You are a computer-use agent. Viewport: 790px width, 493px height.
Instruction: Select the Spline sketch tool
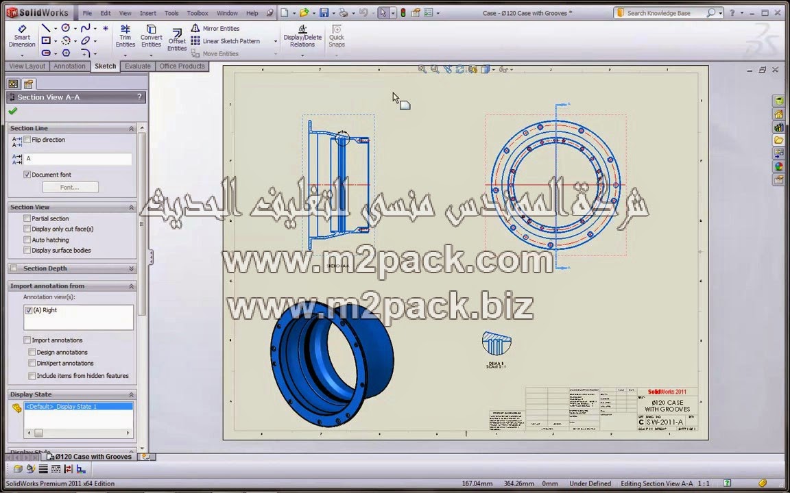coord(86,28)
